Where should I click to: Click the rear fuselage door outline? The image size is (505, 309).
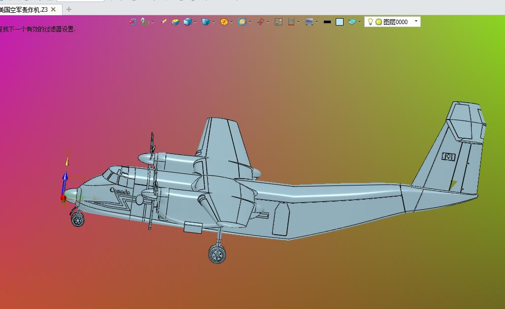pos(281,219)
